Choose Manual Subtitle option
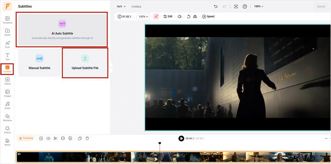 39,62
